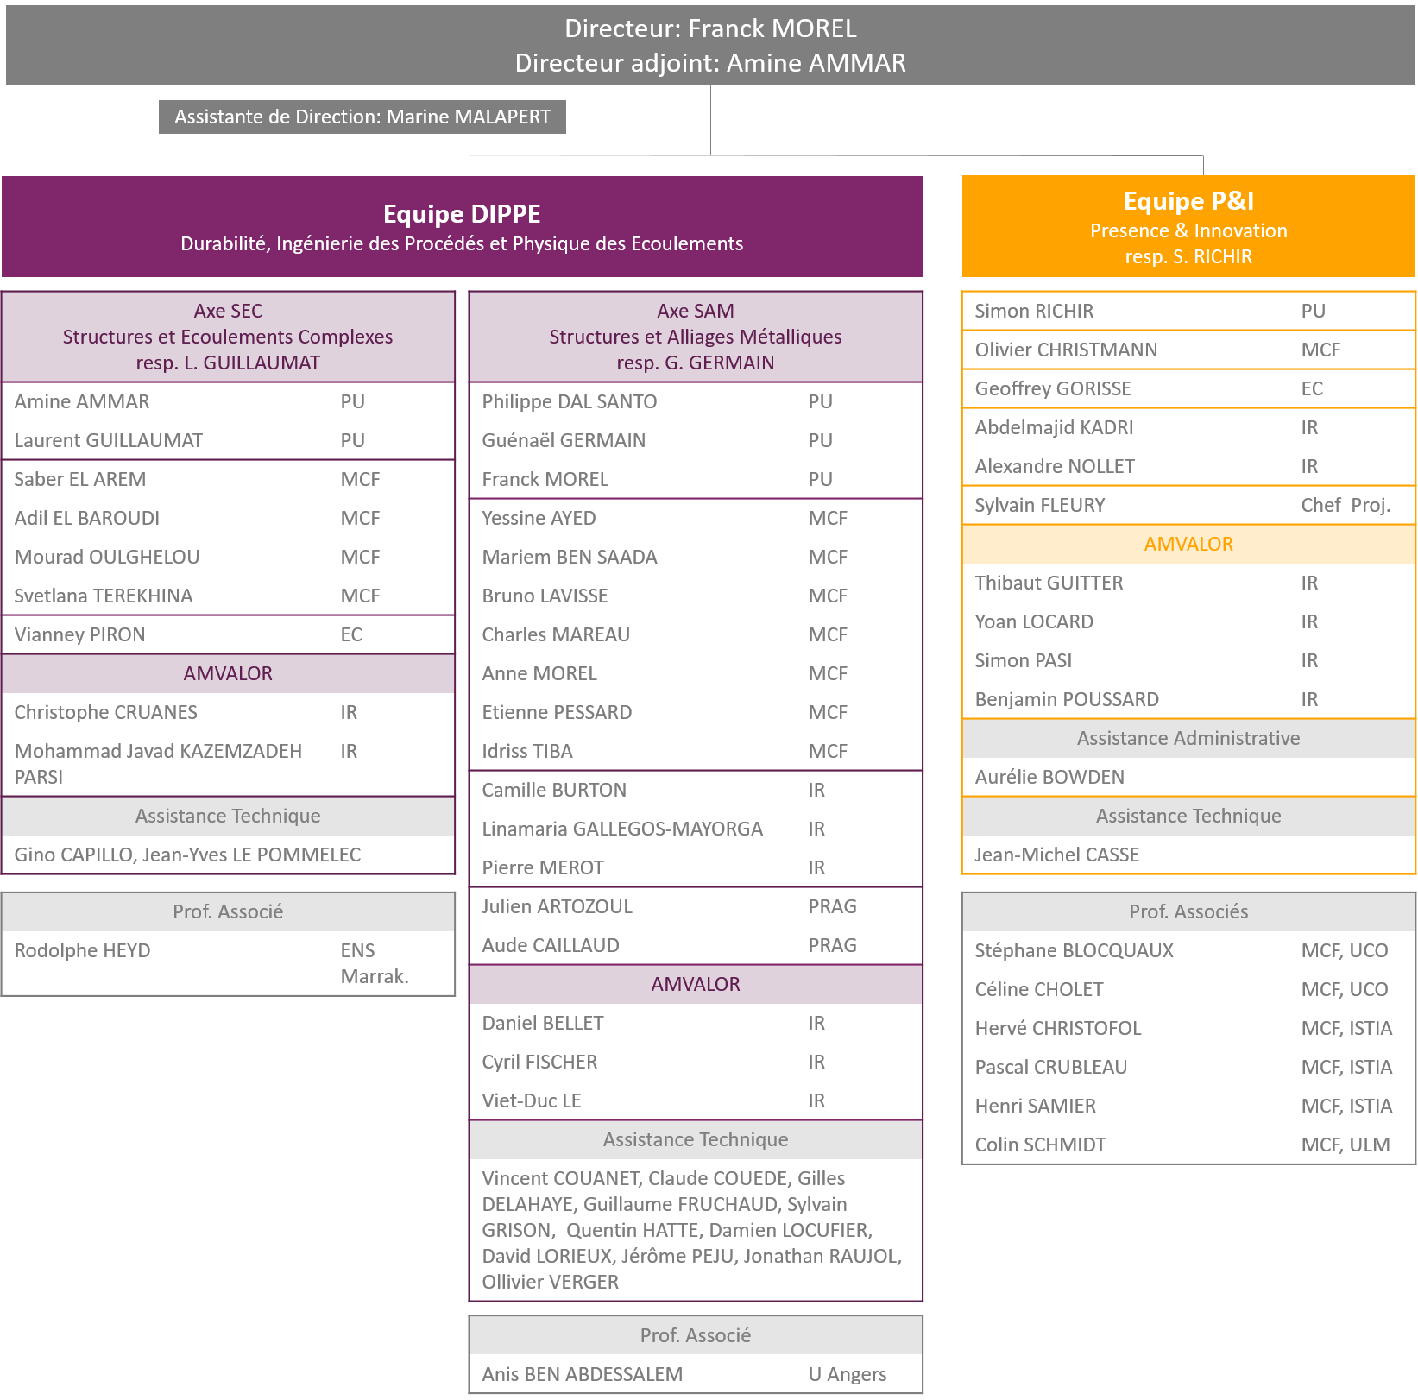The height and width of the screenshot is (1400, 1418).
Task: Click Stéphane BLOCQUAUX name
Action: pos(1074,950)
